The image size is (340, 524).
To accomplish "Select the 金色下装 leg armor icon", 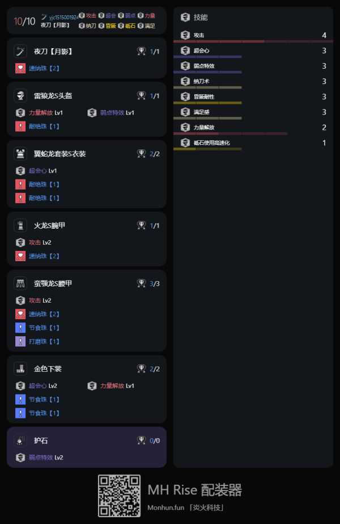I will click(20, 368).
